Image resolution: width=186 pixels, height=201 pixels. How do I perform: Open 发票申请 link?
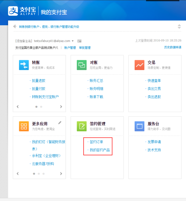(154, 142)
